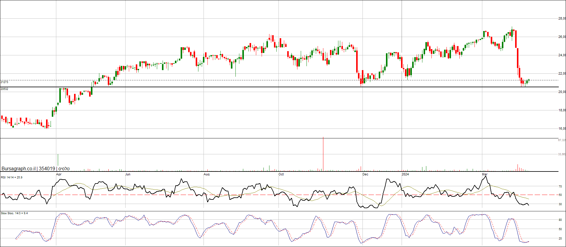Viewport: 566px width, 247px height.
Task: Click the RSI 14/14 indicator title
Action: (x=11, y=178)
